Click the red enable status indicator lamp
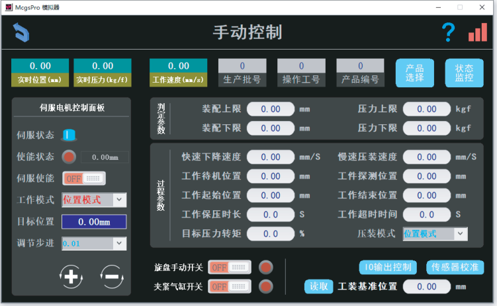This screenshot has height=306, width=497. [69, 157]
